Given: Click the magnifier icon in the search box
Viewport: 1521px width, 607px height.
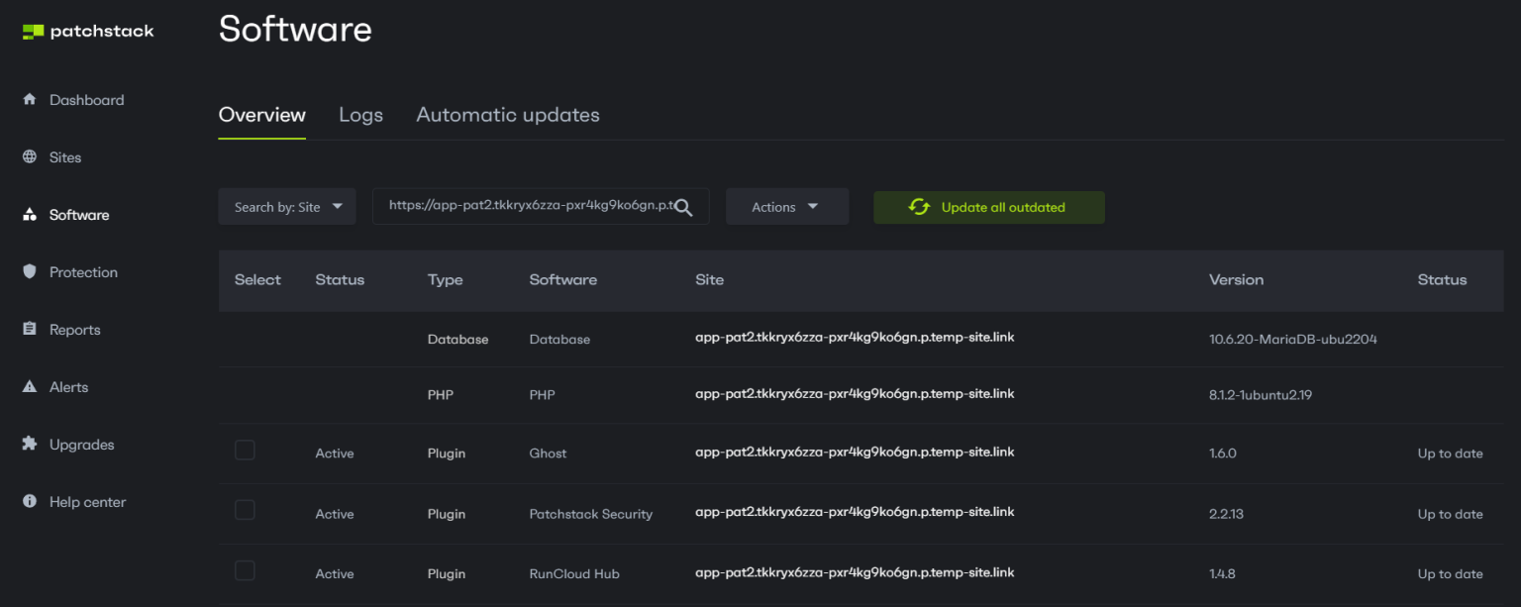Looking at the screenshot, I should point(683,206).
